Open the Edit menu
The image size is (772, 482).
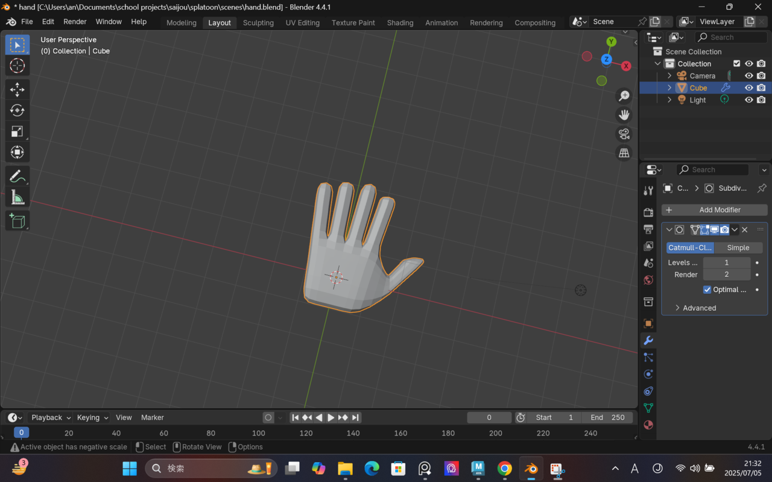[x=48, y=22]
